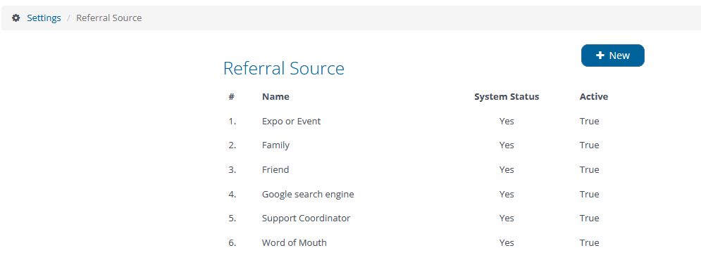701x274 pixels.
Task: Click True value for Word of Mouth
Action: click(x=589, y=243)
